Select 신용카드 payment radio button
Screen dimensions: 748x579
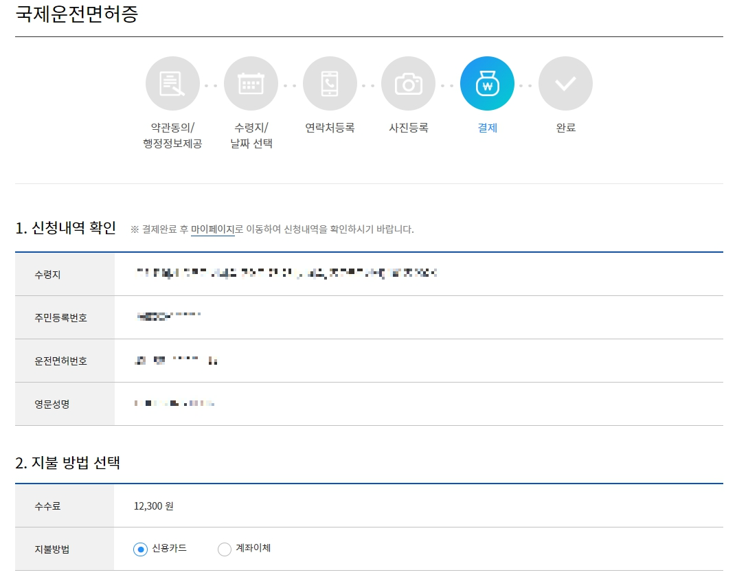(x=140, y=549)
